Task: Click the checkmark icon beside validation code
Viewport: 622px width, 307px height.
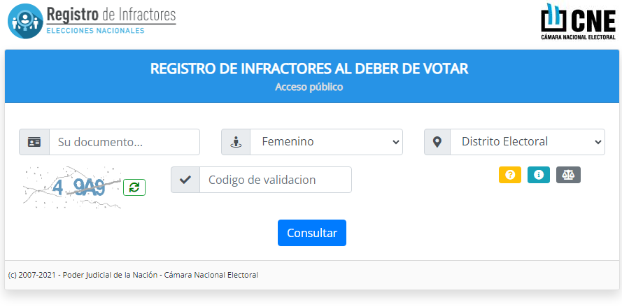Action: [x=185, y=180]
